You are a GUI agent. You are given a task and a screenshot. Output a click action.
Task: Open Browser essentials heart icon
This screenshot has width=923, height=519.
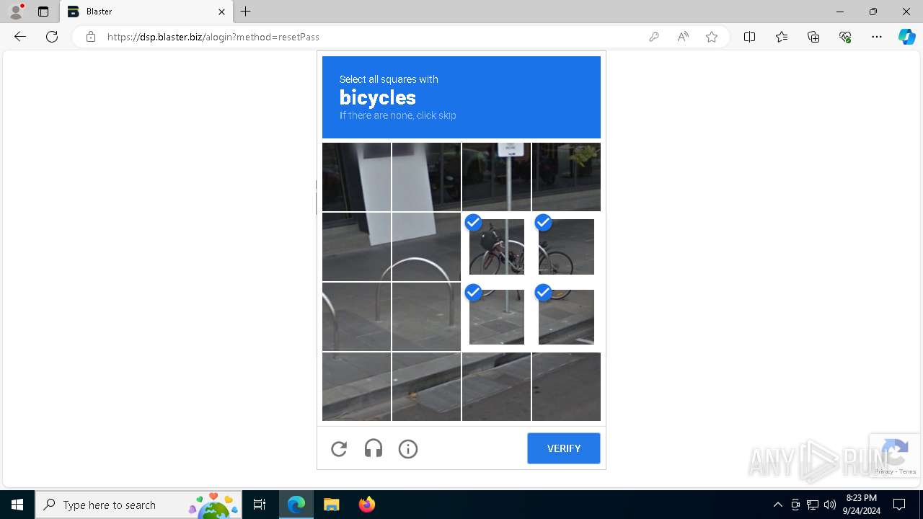(845, 37)
